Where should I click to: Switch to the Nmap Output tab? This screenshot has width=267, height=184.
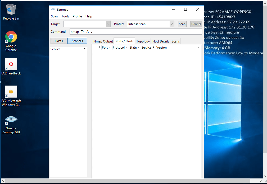click(x=103, y=41)
